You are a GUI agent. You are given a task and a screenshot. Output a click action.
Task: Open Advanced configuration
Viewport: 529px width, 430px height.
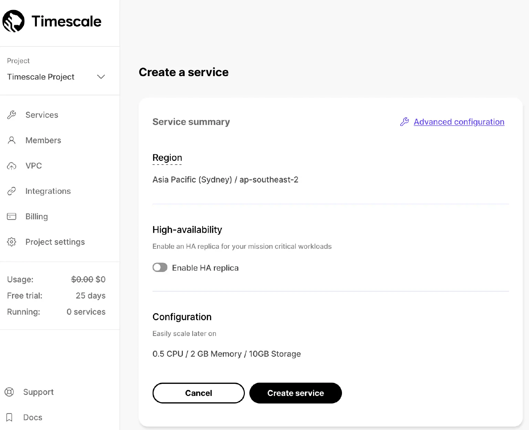tap(459, 122)
